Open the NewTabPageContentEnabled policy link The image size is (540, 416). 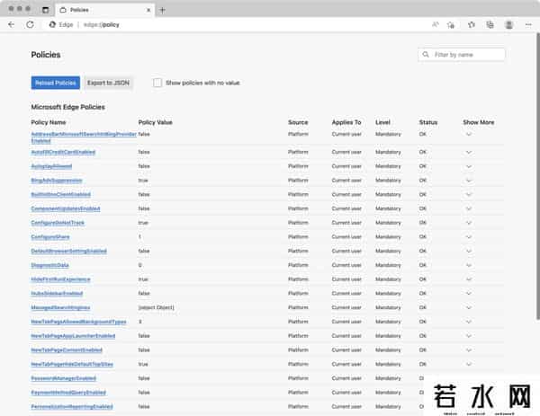[67, 350]
